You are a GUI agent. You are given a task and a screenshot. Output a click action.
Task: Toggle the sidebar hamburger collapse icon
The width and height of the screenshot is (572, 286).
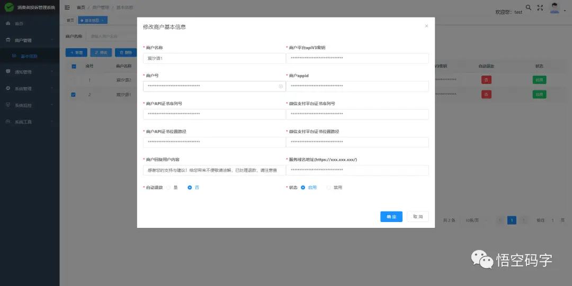tap(67, 7)
